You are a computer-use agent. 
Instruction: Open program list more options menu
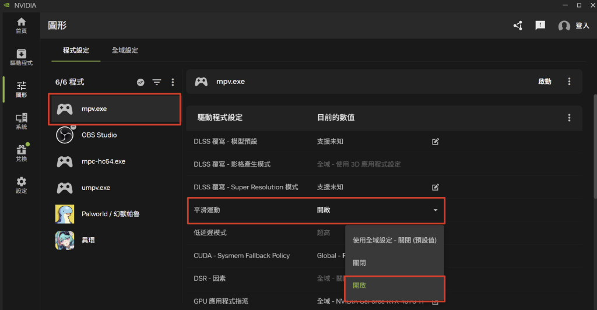[173, 82]
